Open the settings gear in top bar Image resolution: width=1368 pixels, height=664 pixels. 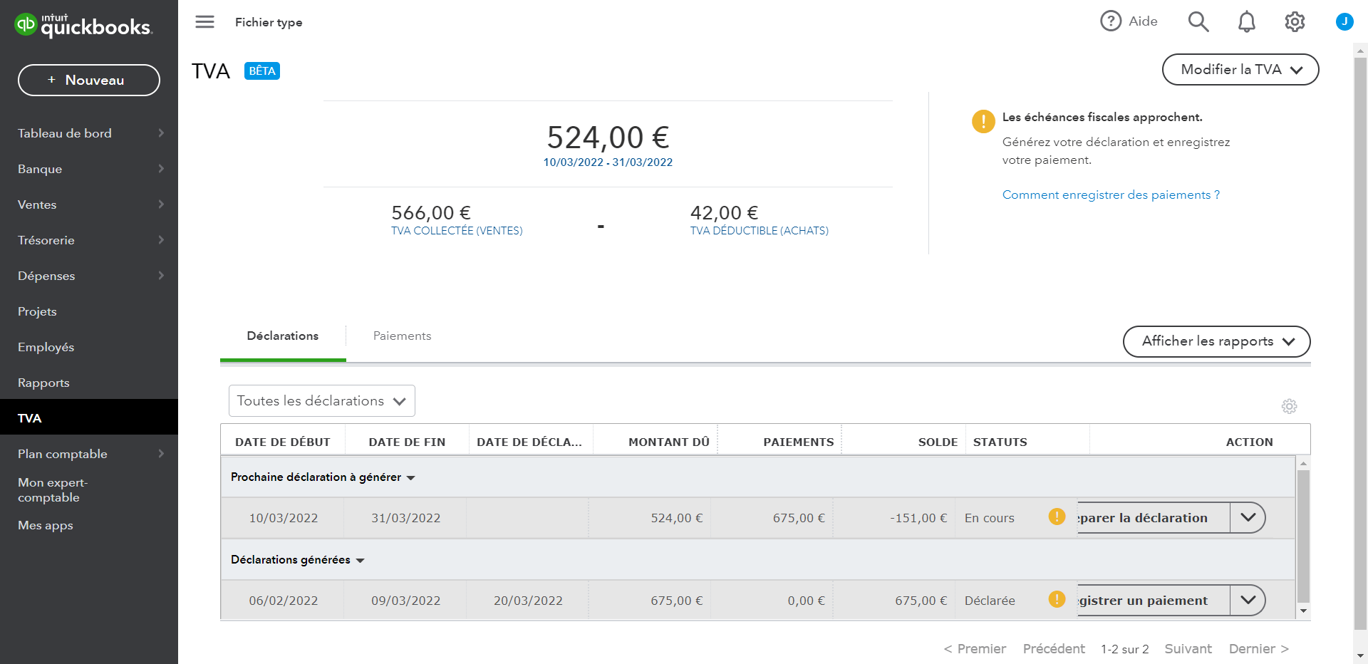pos(1295,22)
